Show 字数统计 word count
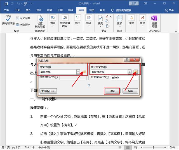Viewport: 179px width, 150px height. tap(23, 24)
